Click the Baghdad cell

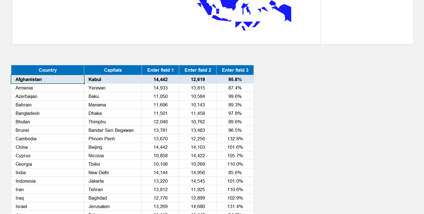pyautogui.click(x=113, y=198)
